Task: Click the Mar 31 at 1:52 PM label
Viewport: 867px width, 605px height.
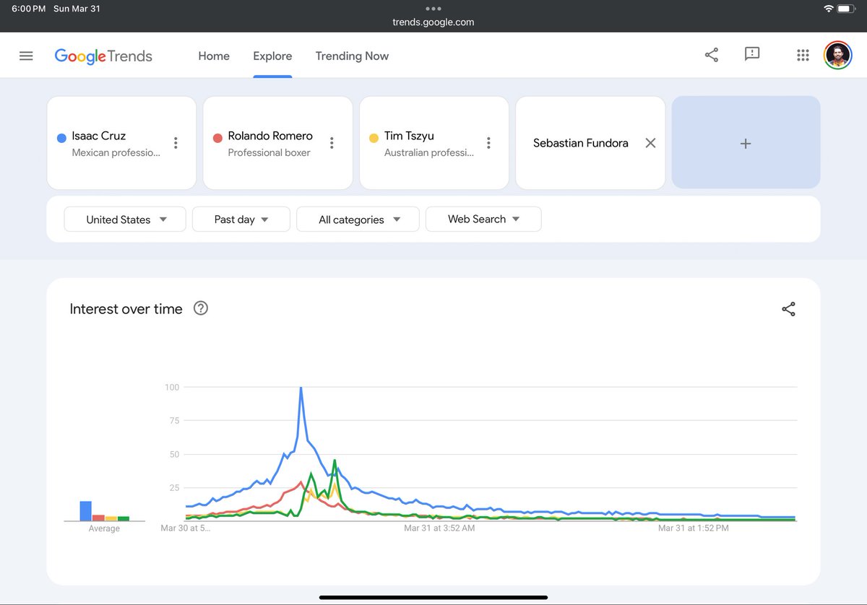Action: click(694, 528)
